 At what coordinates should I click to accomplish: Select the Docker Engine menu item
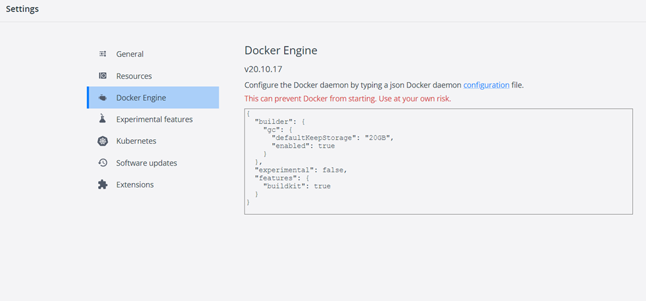pyautogui.click(x=153, y=97)
